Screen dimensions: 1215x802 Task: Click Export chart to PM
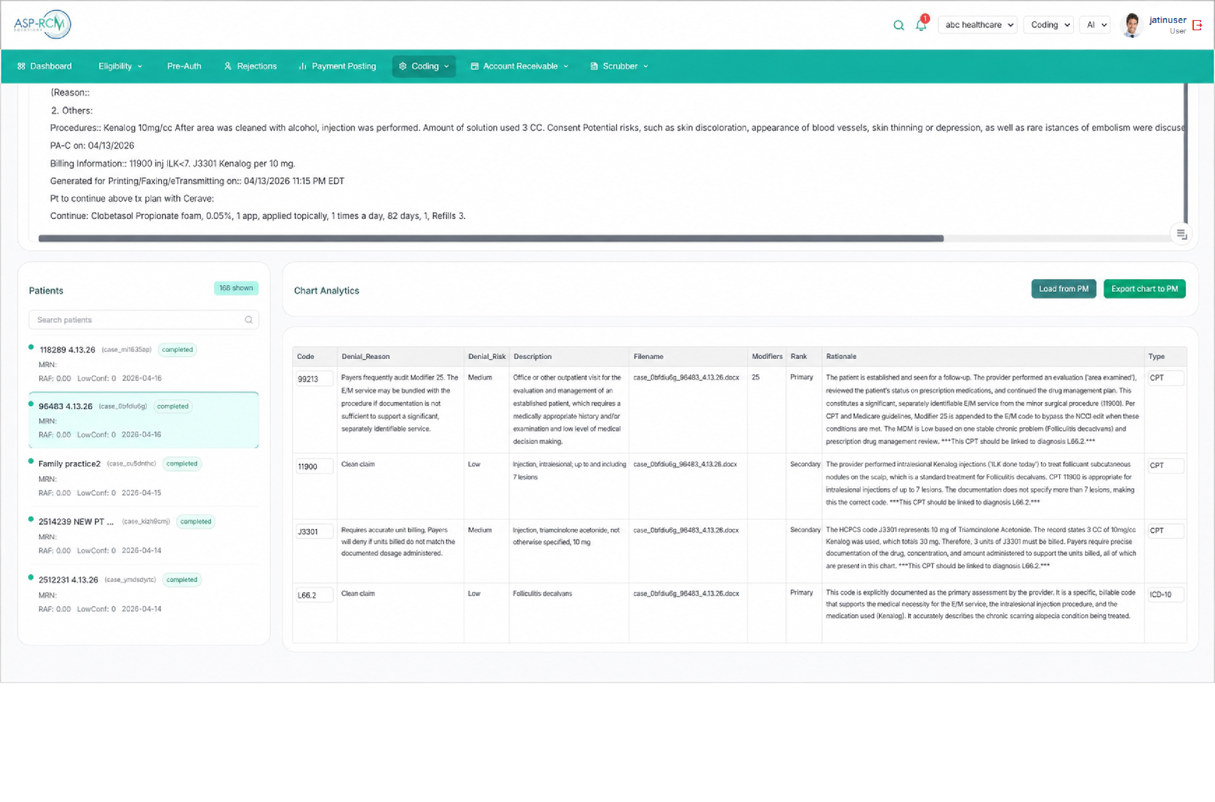tap(1145, 289)
